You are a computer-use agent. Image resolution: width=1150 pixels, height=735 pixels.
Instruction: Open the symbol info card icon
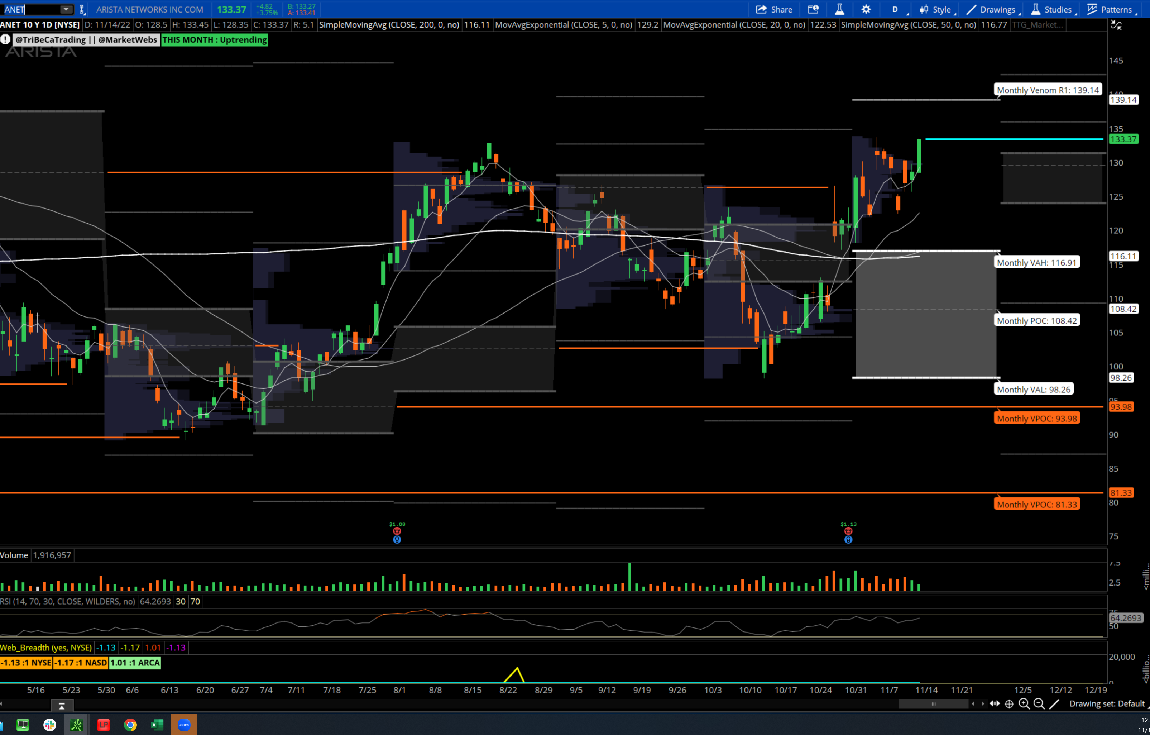point(813,10)
